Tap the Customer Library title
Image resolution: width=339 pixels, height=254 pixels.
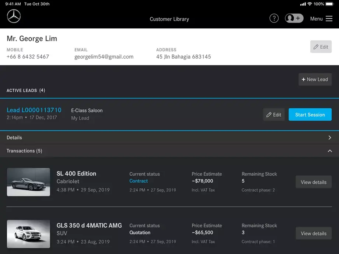point(169,19)
